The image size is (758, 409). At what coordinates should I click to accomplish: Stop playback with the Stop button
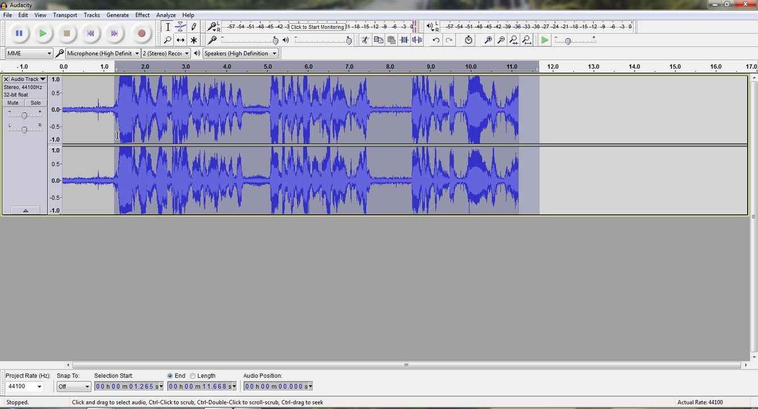point(67,34)
